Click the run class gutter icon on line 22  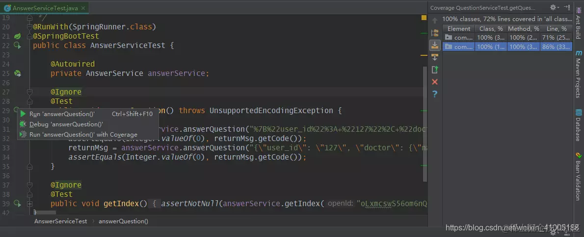[17, 46]
